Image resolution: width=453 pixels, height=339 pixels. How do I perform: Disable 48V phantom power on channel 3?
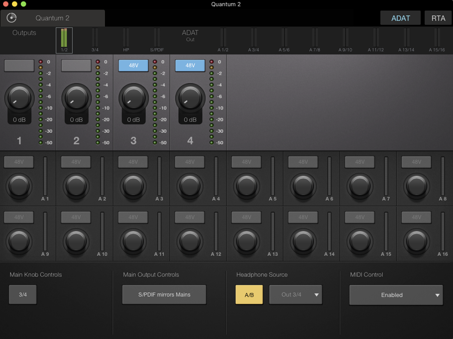[x=134, y=65]
